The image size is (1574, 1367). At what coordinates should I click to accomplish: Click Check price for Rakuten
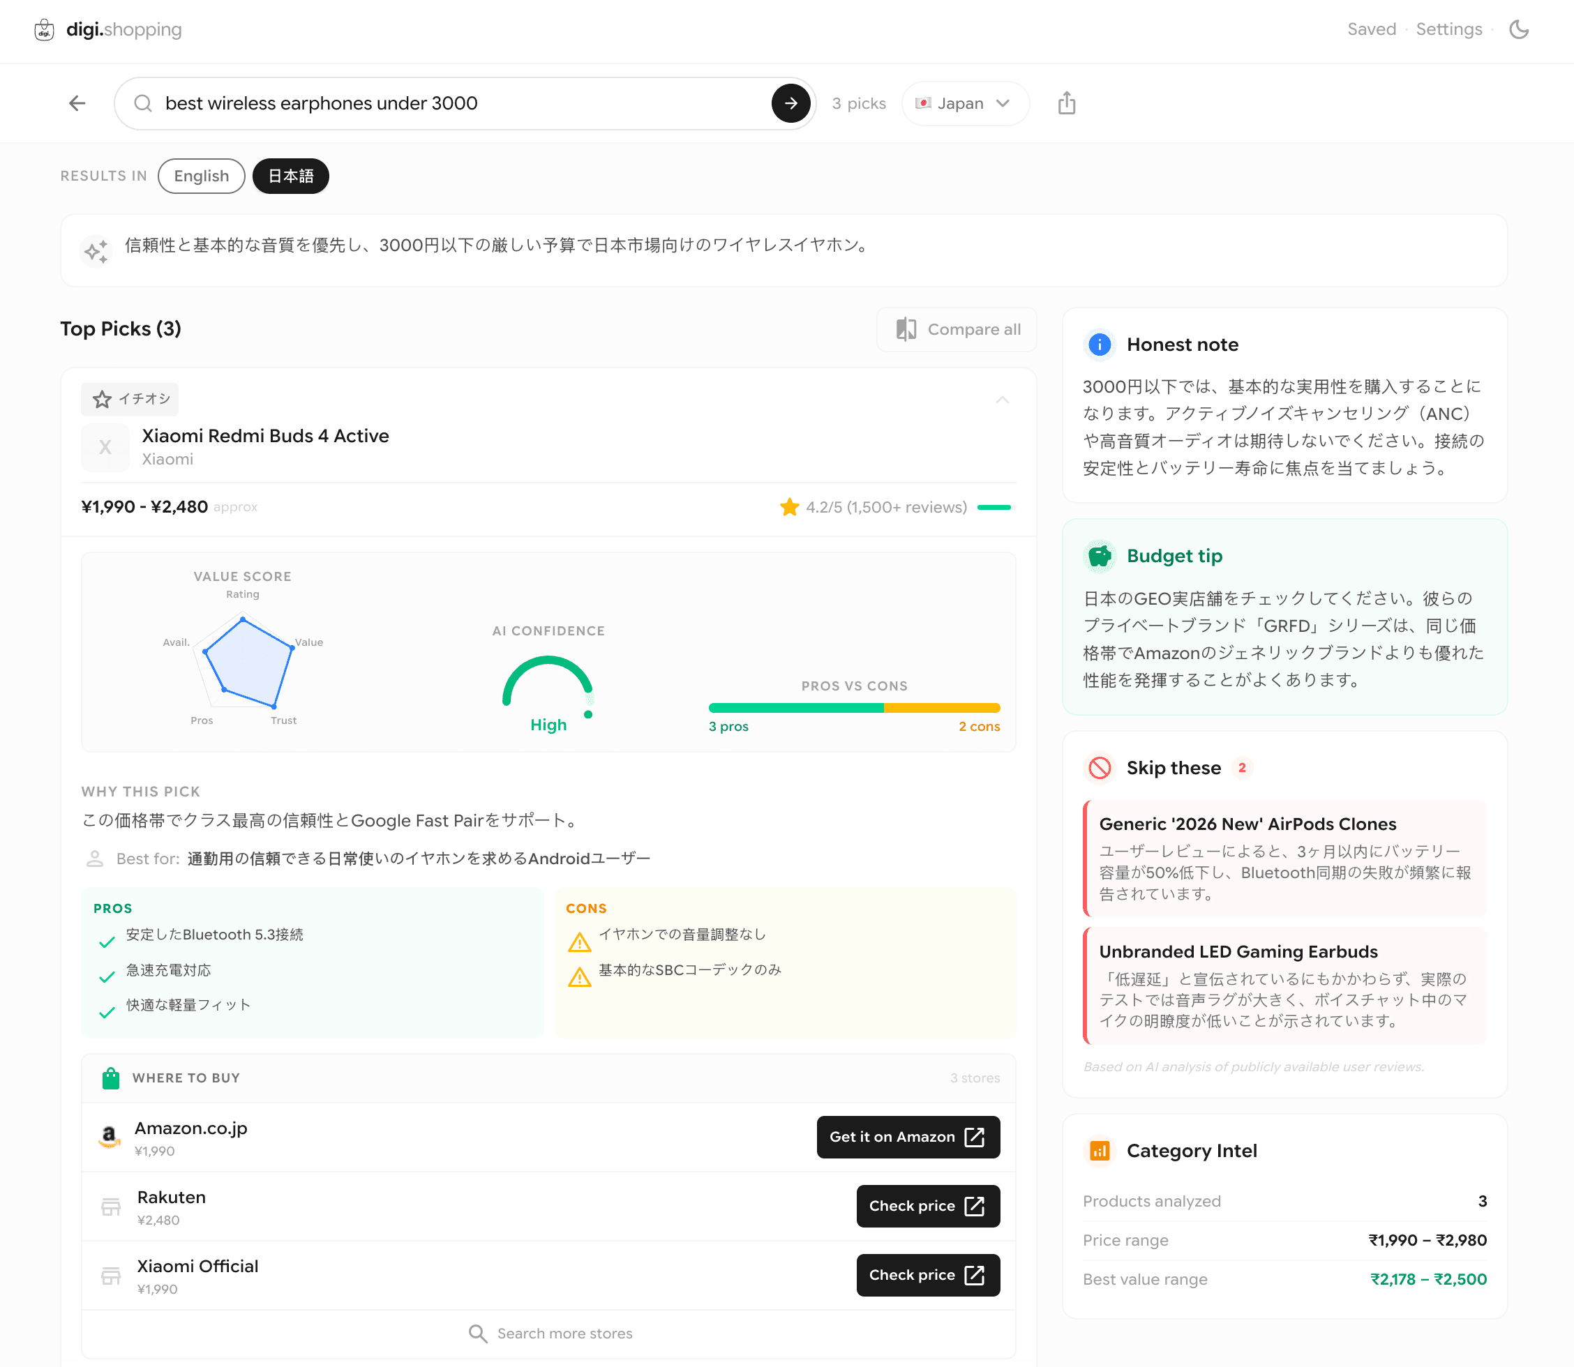click(x=927, y=1205)
